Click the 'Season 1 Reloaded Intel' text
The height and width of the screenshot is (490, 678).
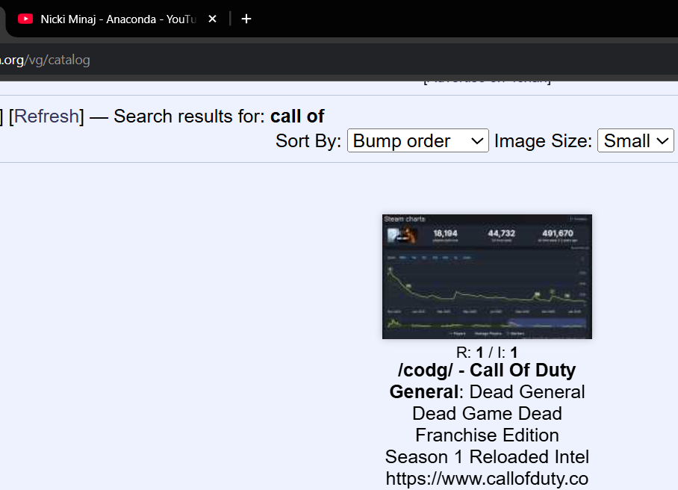coord(487,456)
